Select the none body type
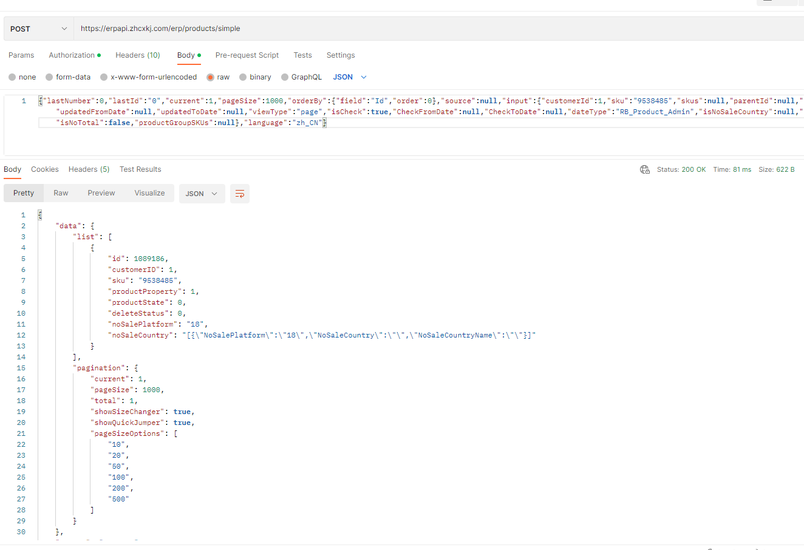 pyautogui.click(x=22, y=77)
